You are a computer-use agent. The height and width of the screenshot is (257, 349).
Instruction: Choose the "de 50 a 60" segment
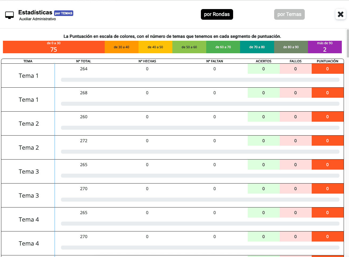pos(189,47)
